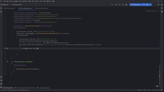Click the CompletionDelegate breadcrumb
164x92 pixels.
[x=43, y=88]
